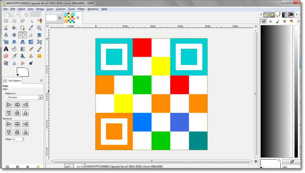Switch to the Tool Options tab

pos(12,80)
